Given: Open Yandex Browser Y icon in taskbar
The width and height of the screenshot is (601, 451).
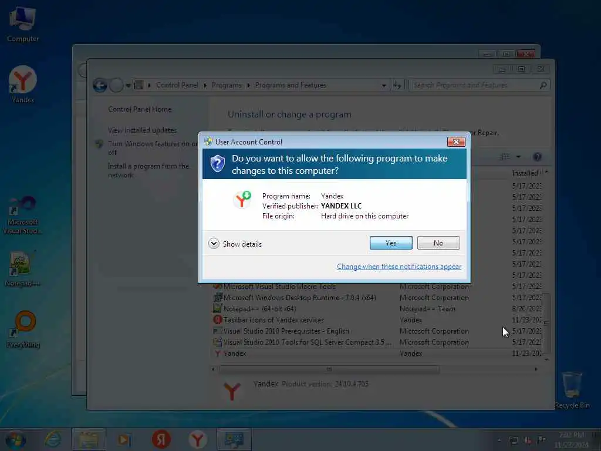Looking at the screenshot, I should coord(198,439).
